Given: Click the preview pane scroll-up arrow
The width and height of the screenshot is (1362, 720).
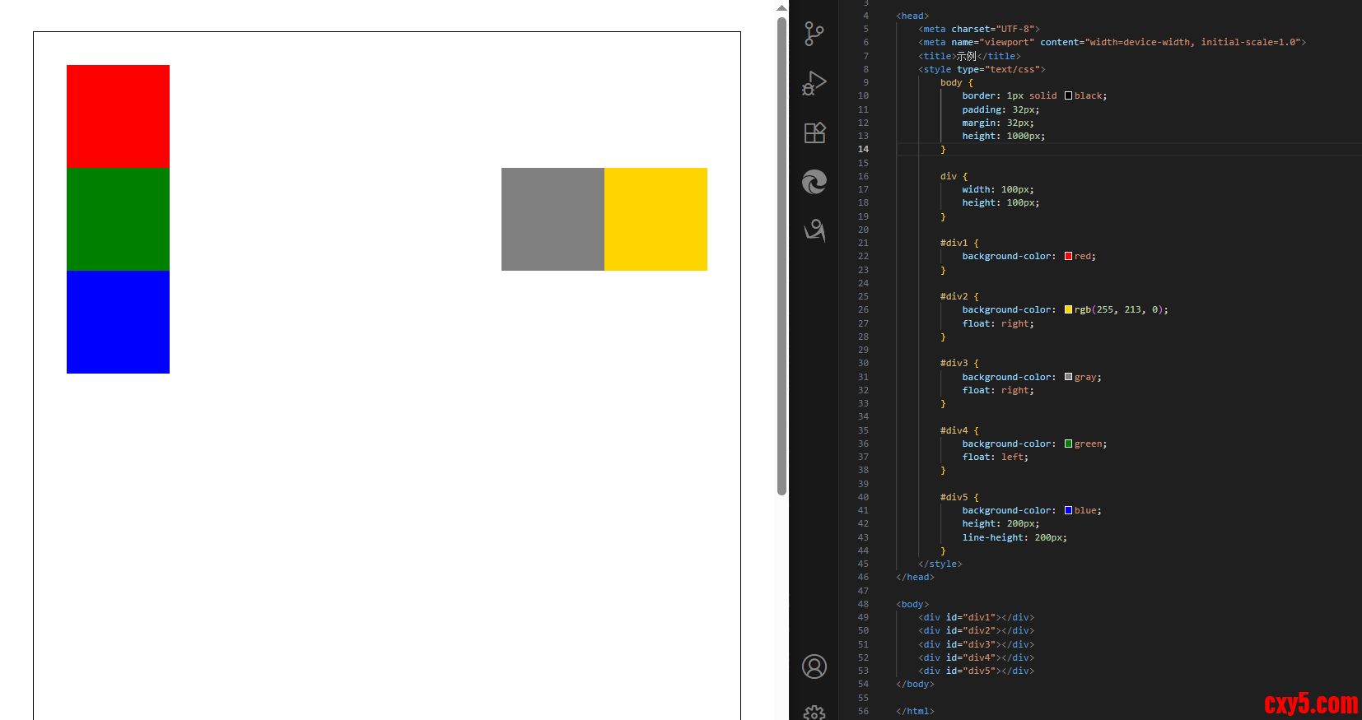Looking at the screenshot, I should pos(781,8).
